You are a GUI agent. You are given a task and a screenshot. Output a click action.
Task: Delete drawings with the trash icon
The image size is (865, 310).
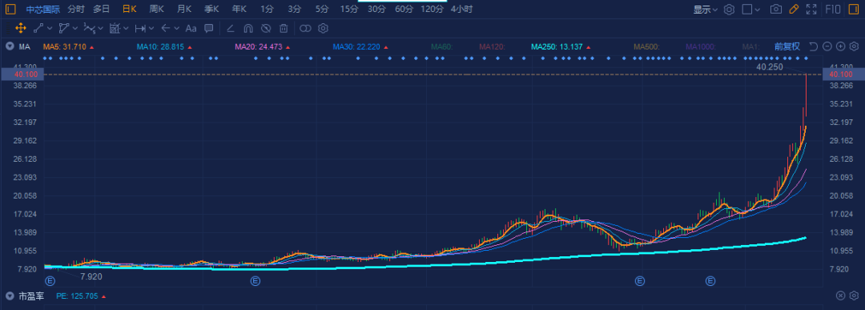[x=284, y=28]
